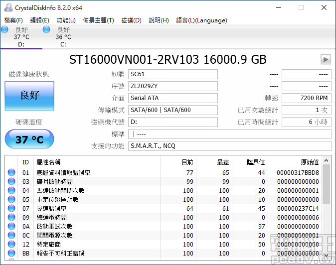Click the S.M.A.R.T., NCQ features field
This screenshot has width=336, height=265.
230,146
